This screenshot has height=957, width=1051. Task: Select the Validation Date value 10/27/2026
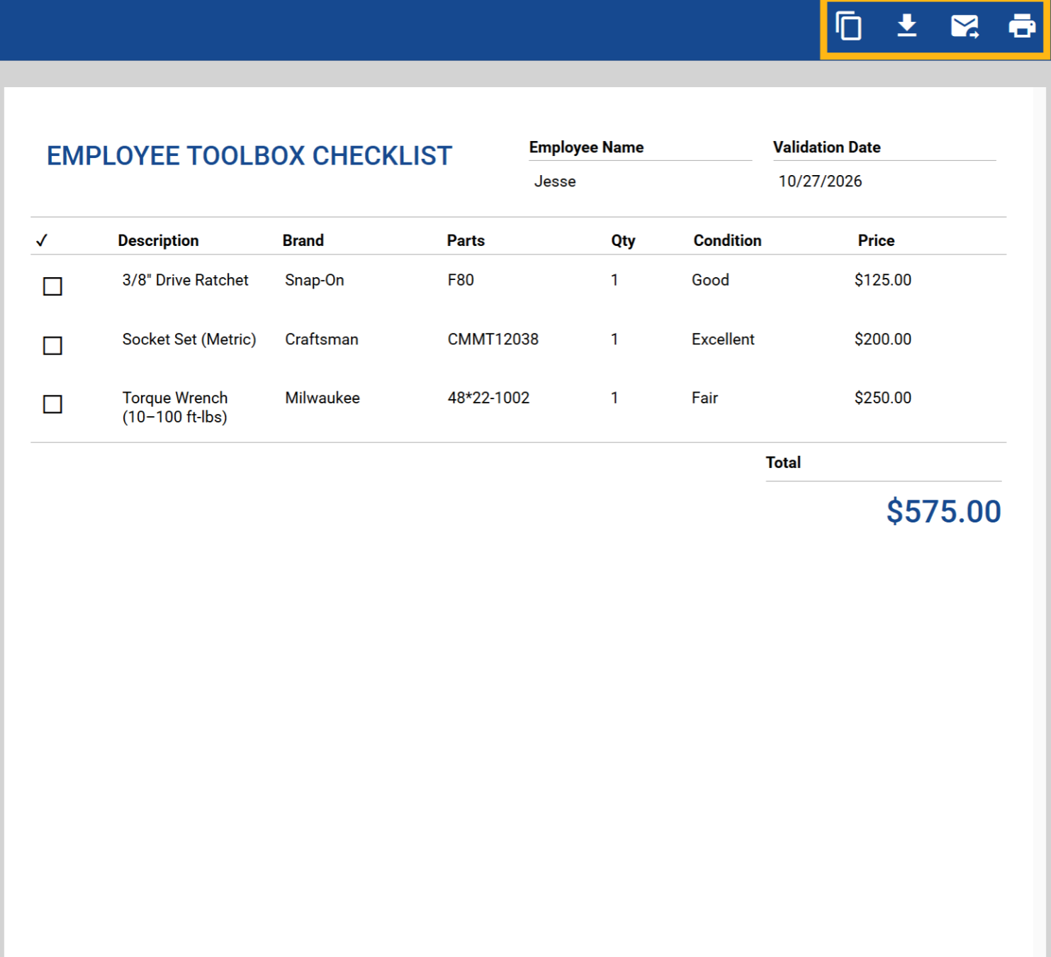click(820, 181)
